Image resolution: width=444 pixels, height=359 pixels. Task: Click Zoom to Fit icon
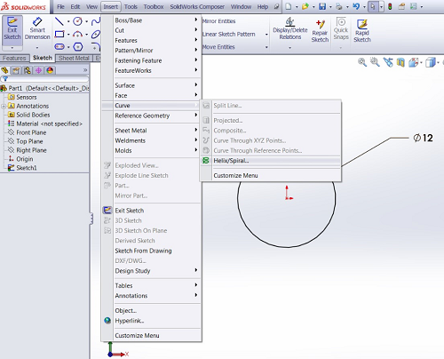[x=362, y=62]
